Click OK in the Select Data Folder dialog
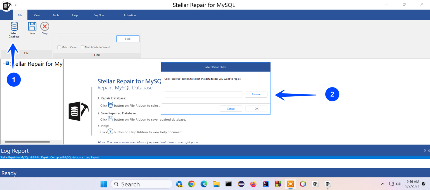 pos(256,108)
